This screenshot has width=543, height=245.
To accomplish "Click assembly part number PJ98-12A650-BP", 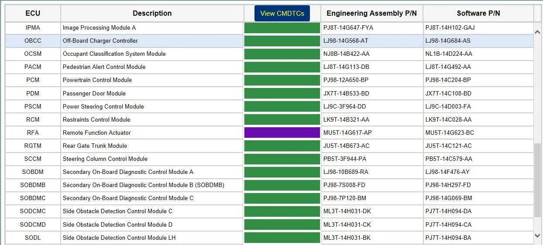I will click(x=346, y=80).
